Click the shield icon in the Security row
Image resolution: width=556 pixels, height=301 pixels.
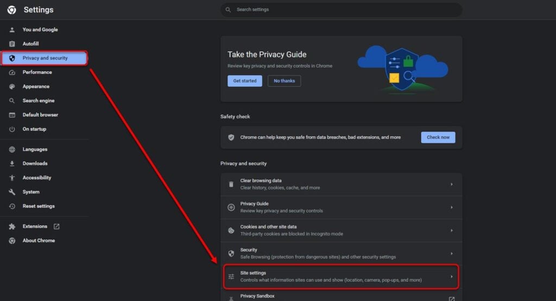(x=231, y=253)
